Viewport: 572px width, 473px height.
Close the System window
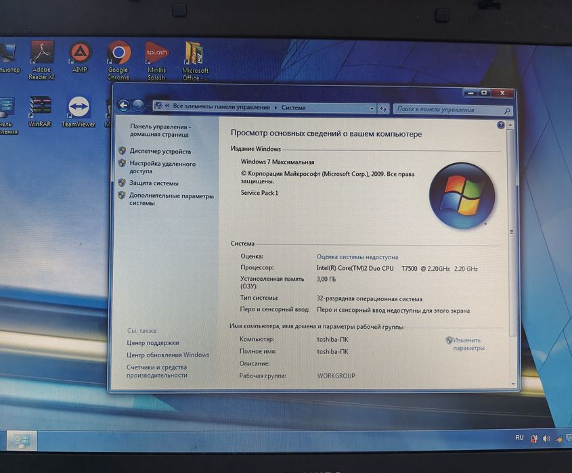click(502, 93)
